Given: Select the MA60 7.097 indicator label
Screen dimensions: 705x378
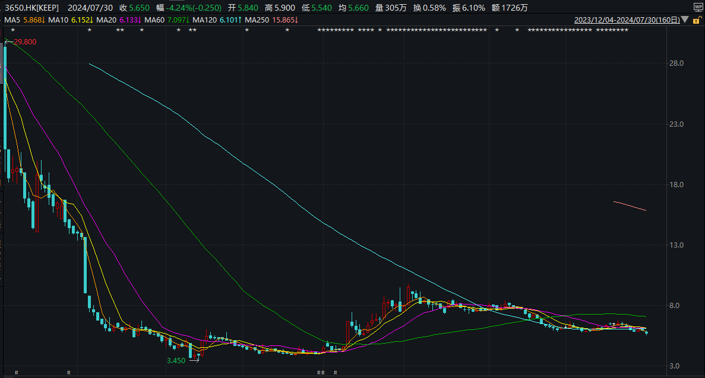Looking at the screenshot, I should (x=167, y=20).
